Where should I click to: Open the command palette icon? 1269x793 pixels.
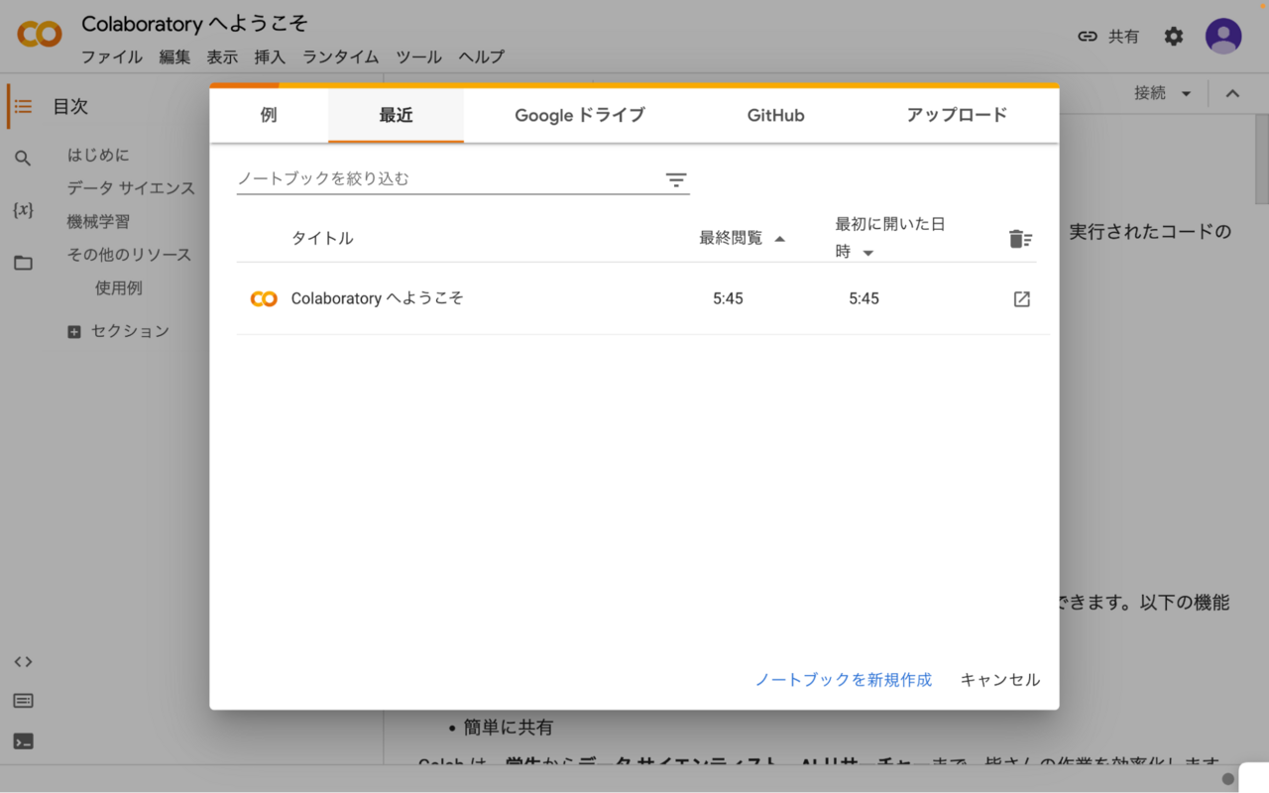[23, 701]
